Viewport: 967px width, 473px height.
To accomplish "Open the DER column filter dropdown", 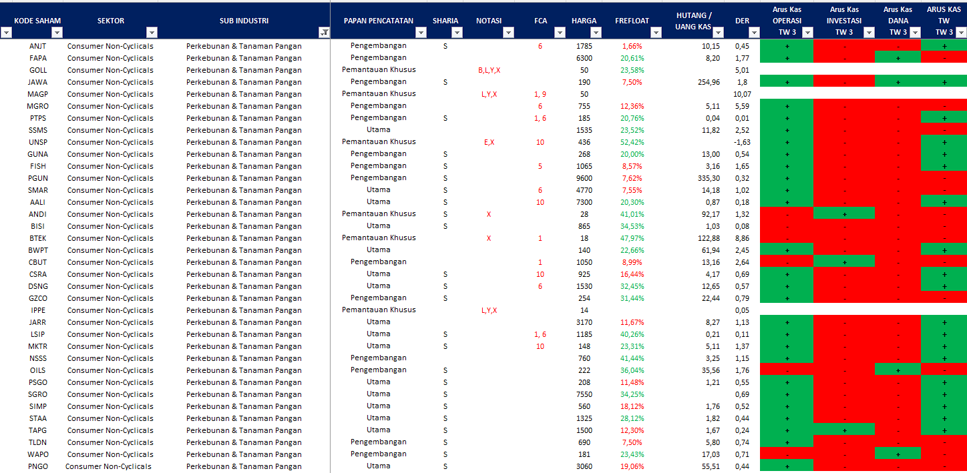I will point(754,33).
